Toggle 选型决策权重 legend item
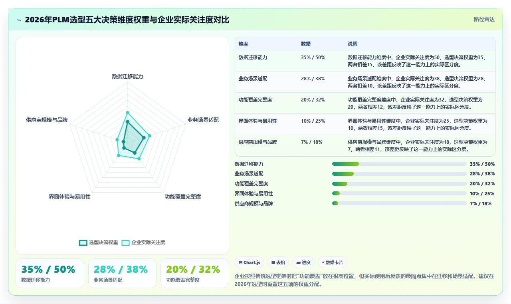Screen dimensions: 511x304 [x=99, y=242]
